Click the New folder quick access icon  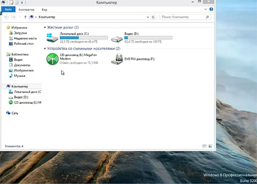point(17,2)
